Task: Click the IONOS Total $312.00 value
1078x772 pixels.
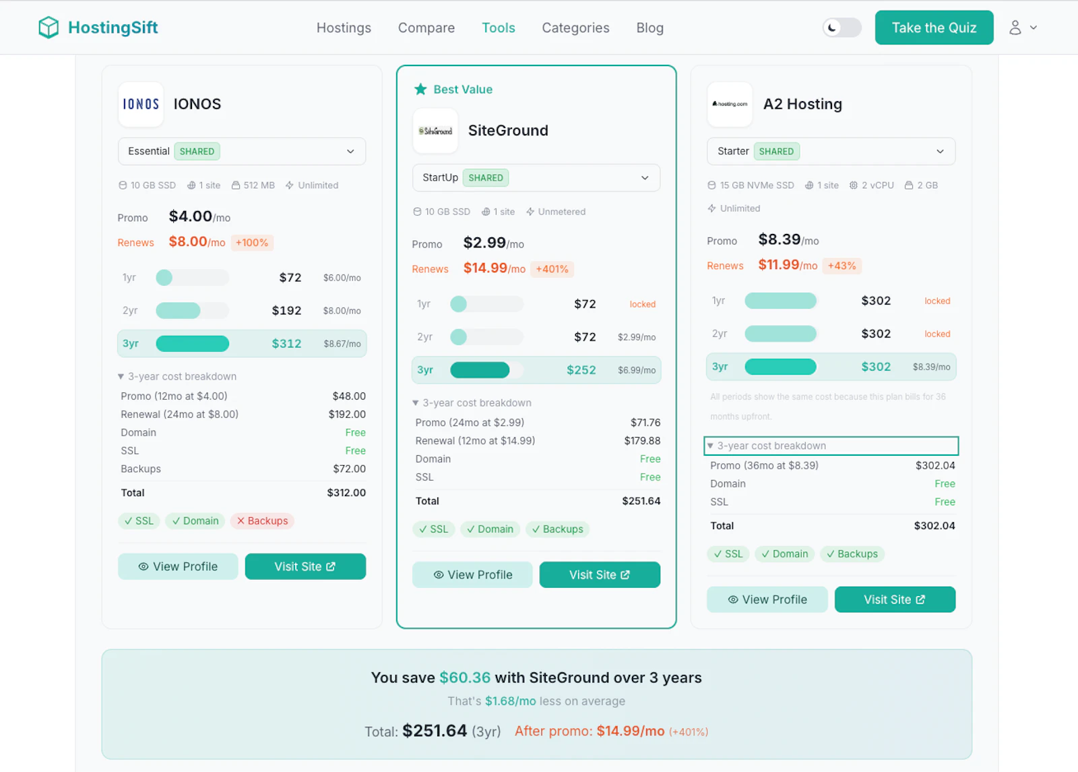Action: pos(346,493)
